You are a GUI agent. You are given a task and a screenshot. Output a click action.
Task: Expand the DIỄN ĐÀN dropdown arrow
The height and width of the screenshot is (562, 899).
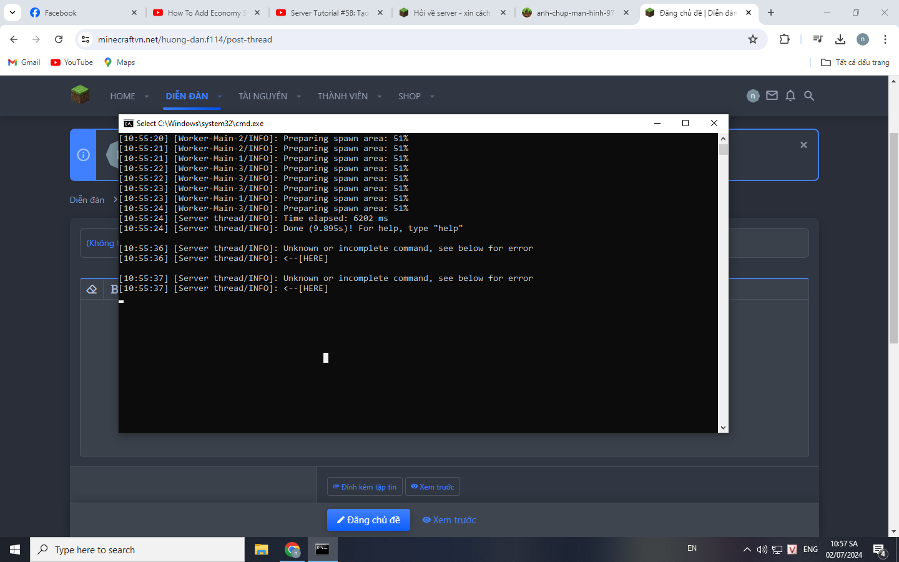pos(220,96)
